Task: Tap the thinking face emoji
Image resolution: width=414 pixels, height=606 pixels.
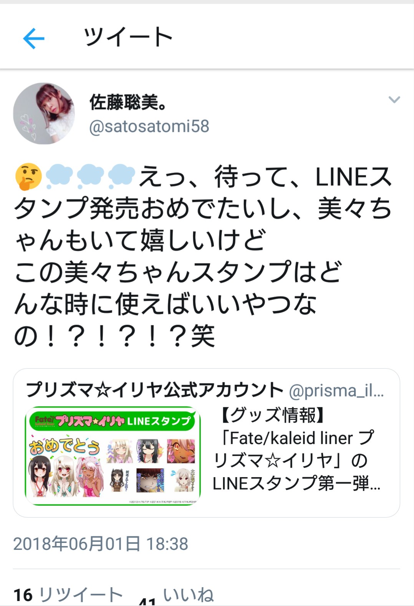Action: (x=29, y=176)
